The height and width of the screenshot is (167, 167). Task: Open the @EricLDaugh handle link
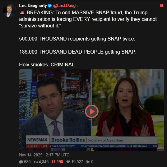click(x=65, y=5)
